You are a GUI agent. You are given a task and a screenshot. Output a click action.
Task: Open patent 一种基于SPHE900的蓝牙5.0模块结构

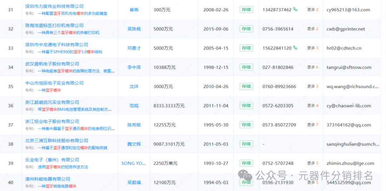(70, 52)
